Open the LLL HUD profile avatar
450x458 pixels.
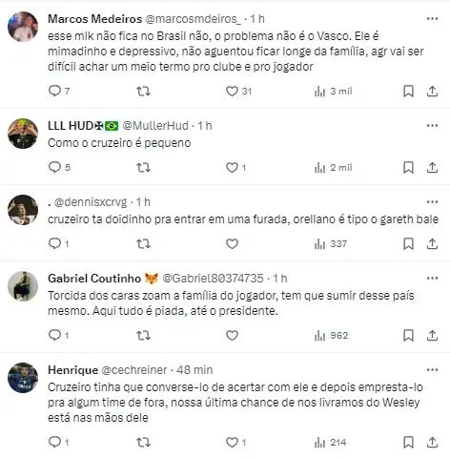click(23, 134)
